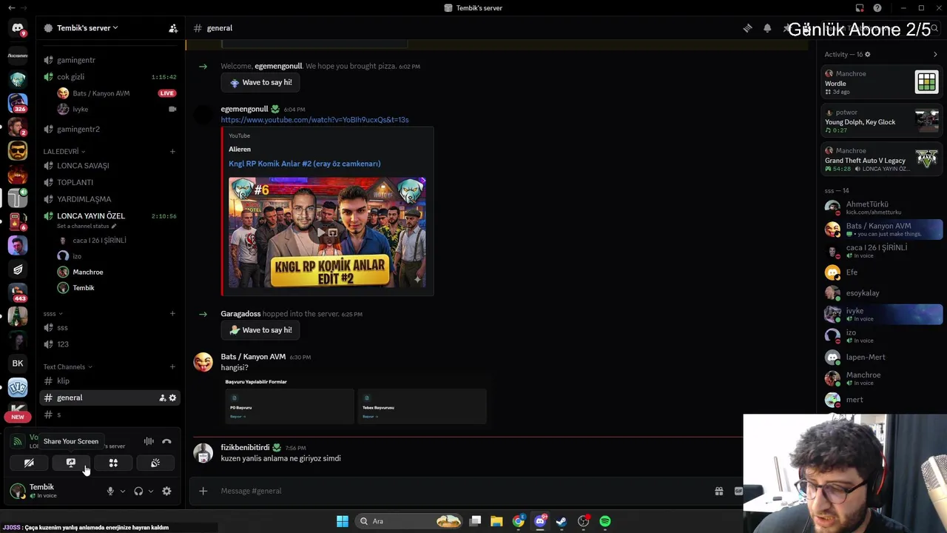
Task: Open fizikbenibitirdi's username in chat
Action: click(x=245, y=448)
